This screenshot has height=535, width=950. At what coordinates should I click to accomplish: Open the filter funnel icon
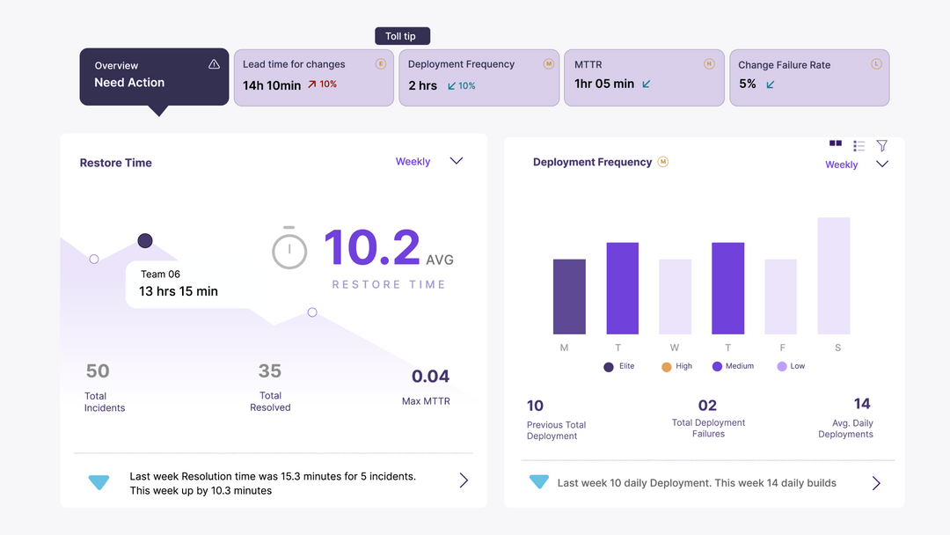pos(882,145)
